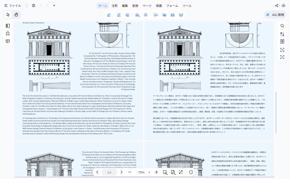The height and width of the screenshot is (179, 290).
Task: Open the フォーム tab
Action: pos(172,6)
